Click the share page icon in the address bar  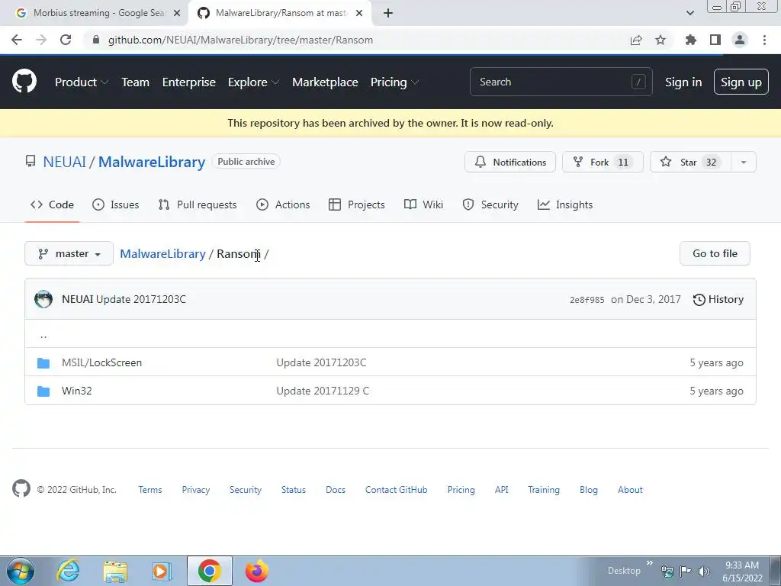(x=636, y=40)
